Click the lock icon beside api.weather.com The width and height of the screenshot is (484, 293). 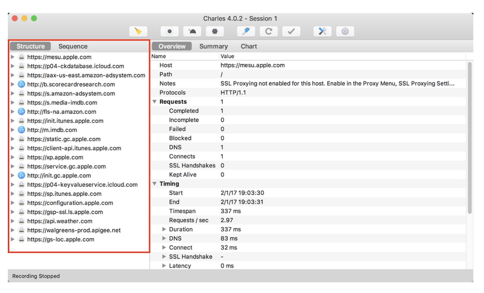click(22, 221)
